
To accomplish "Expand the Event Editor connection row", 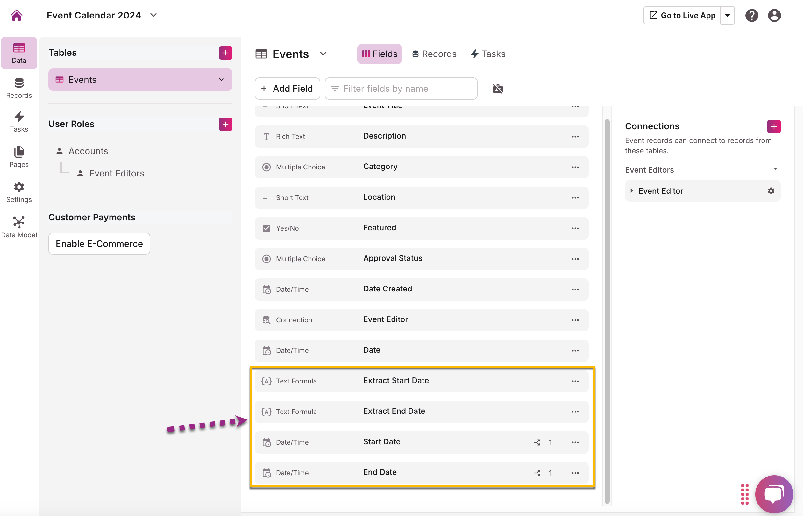I will (632, 191).
